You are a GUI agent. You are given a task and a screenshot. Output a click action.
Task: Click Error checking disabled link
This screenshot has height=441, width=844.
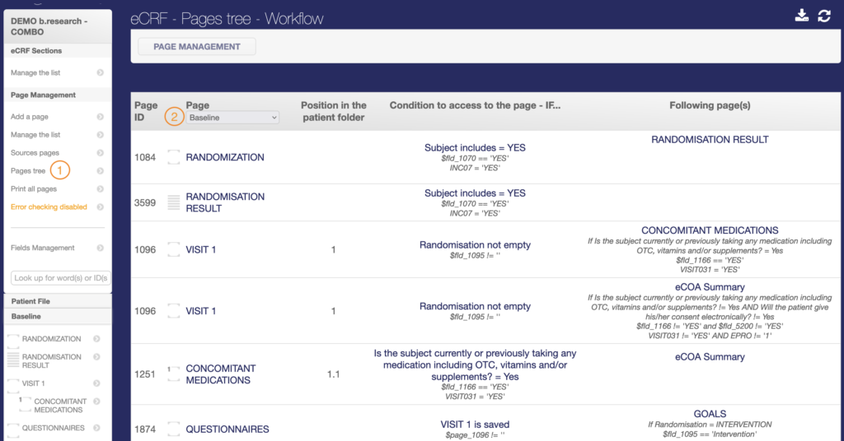tap(49, 207)
